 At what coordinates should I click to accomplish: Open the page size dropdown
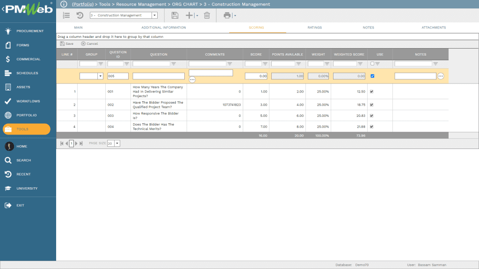pyautogui.click(x=117, y=143)
